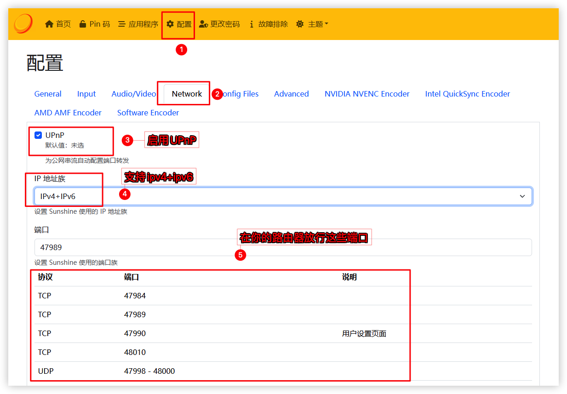Click the 配置 page heading
Screen dimensions: 567x394
pyautogui.click(x=45, y=63)
